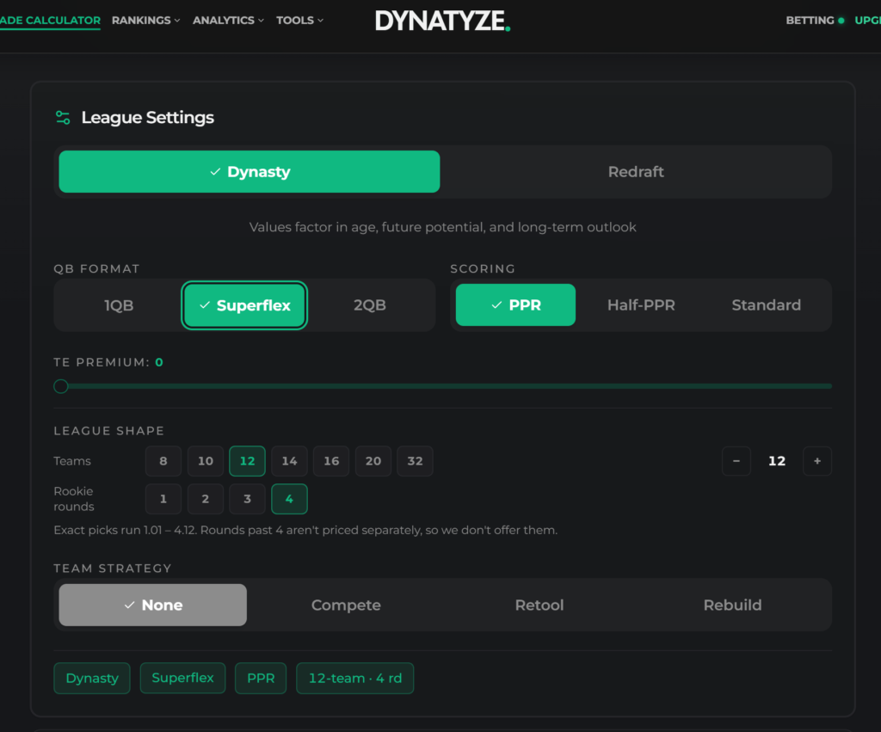Open the Betting link
The image size is (881, 732).
(815, 21)
